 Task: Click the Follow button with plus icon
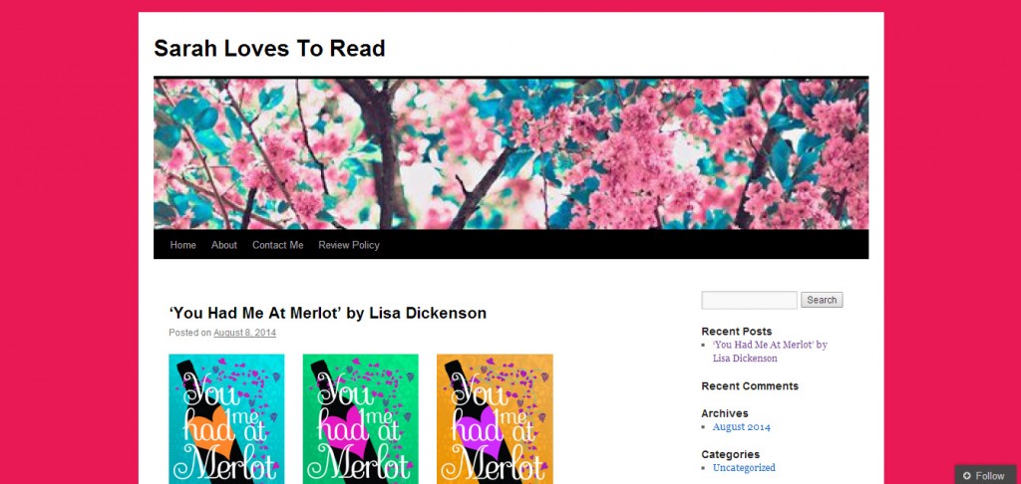point(984,476)
